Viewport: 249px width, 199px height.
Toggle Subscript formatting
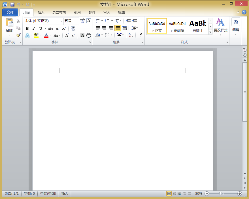click(57, 29)
